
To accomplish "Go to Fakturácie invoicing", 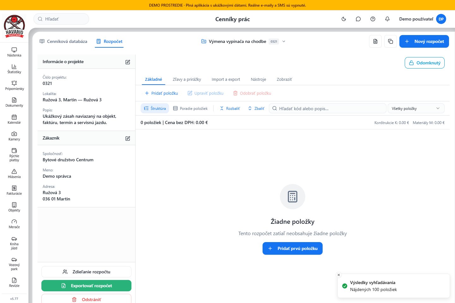I will point(14,190).
